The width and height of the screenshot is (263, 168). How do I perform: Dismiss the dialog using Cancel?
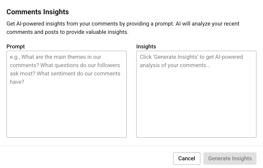pos(186,159)
